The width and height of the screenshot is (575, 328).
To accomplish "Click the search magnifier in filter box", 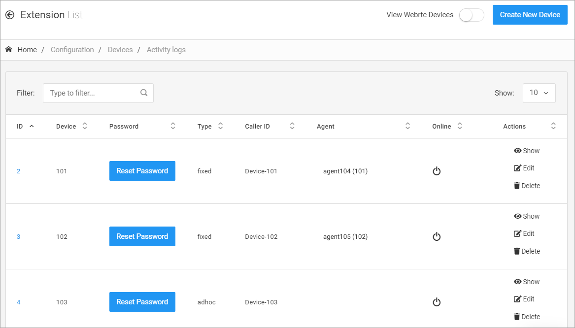I will [144, 93].
